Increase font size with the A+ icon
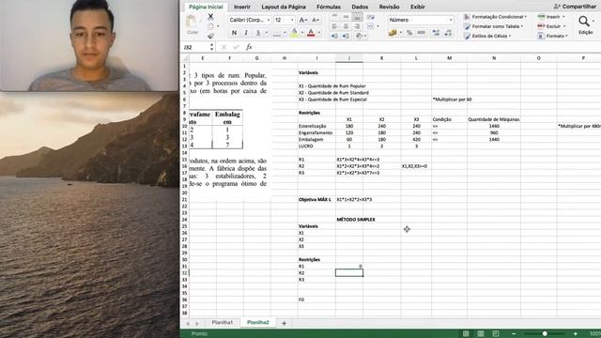The height and width of the screenshot is (338, 601). click(303, 20)
